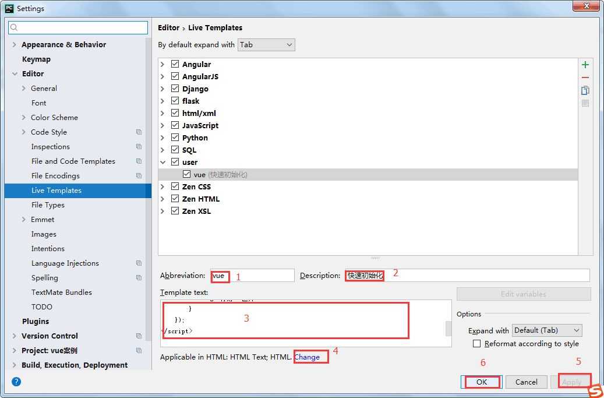Open Font settings page
Image resolution: width=604 pixels, height=398 pixels.
[38, 103]
